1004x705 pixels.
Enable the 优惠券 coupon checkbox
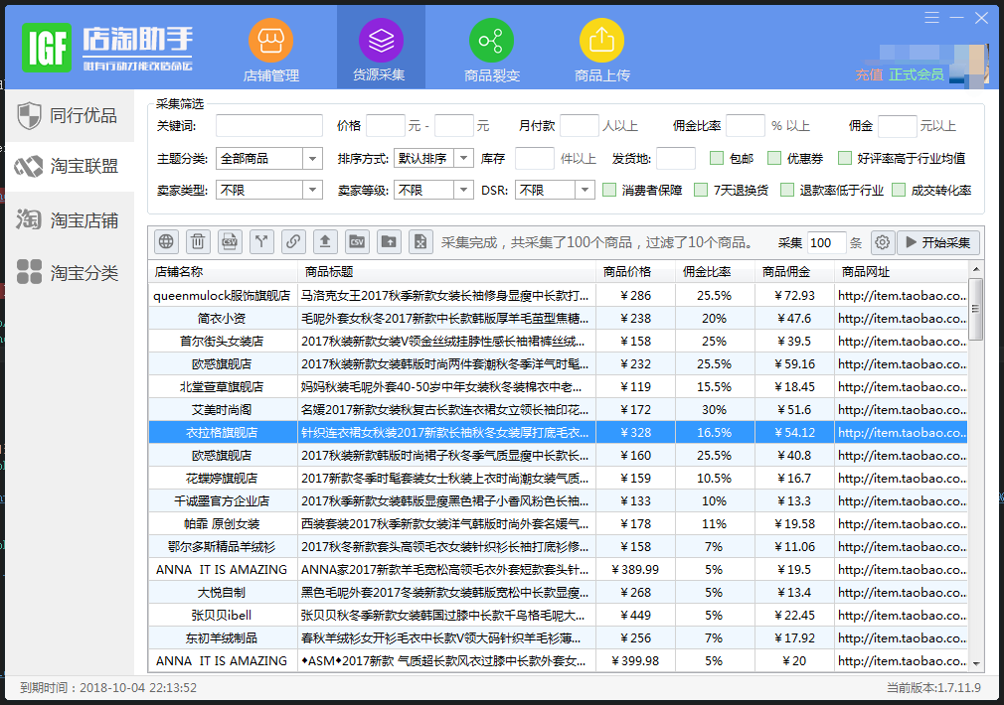(x=774, y=158)
